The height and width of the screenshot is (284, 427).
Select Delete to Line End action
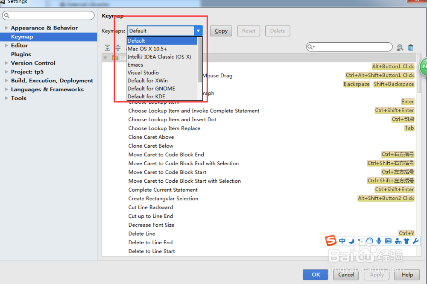click(150, 242)
